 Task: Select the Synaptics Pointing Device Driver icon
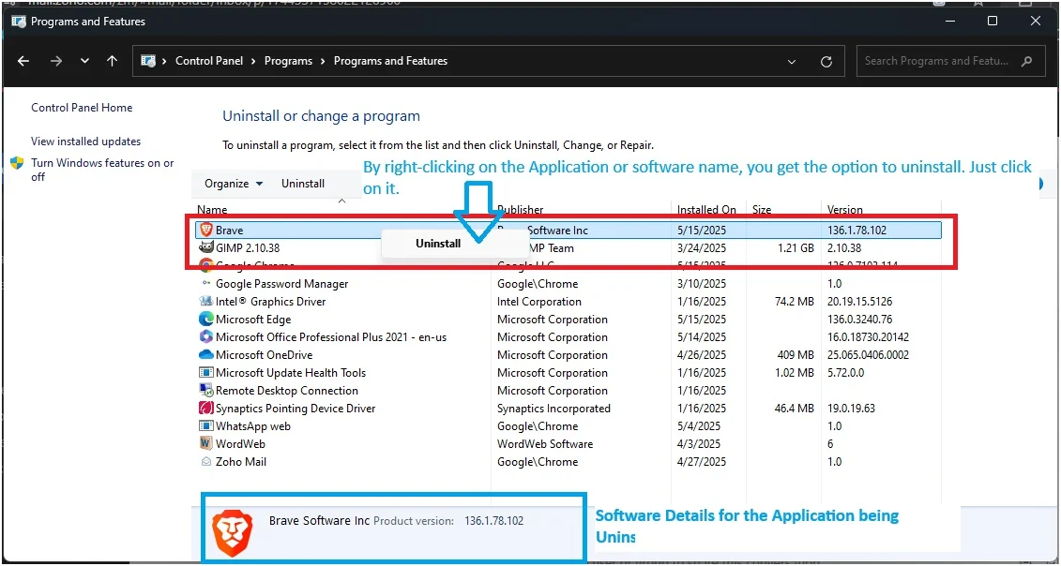(206, 409)
